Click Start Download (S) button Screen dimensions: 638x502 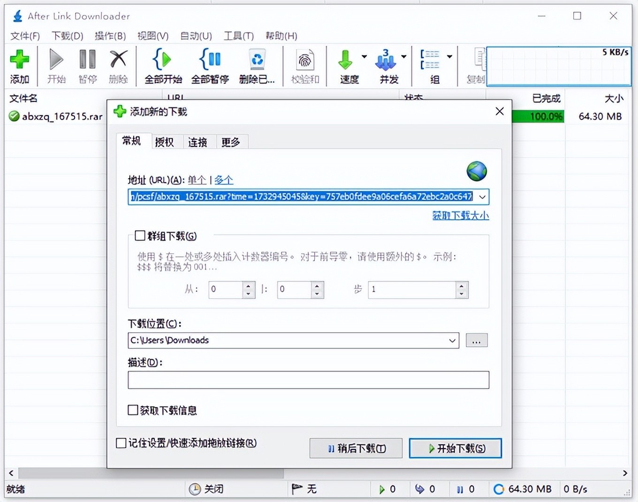coord(455,449)
